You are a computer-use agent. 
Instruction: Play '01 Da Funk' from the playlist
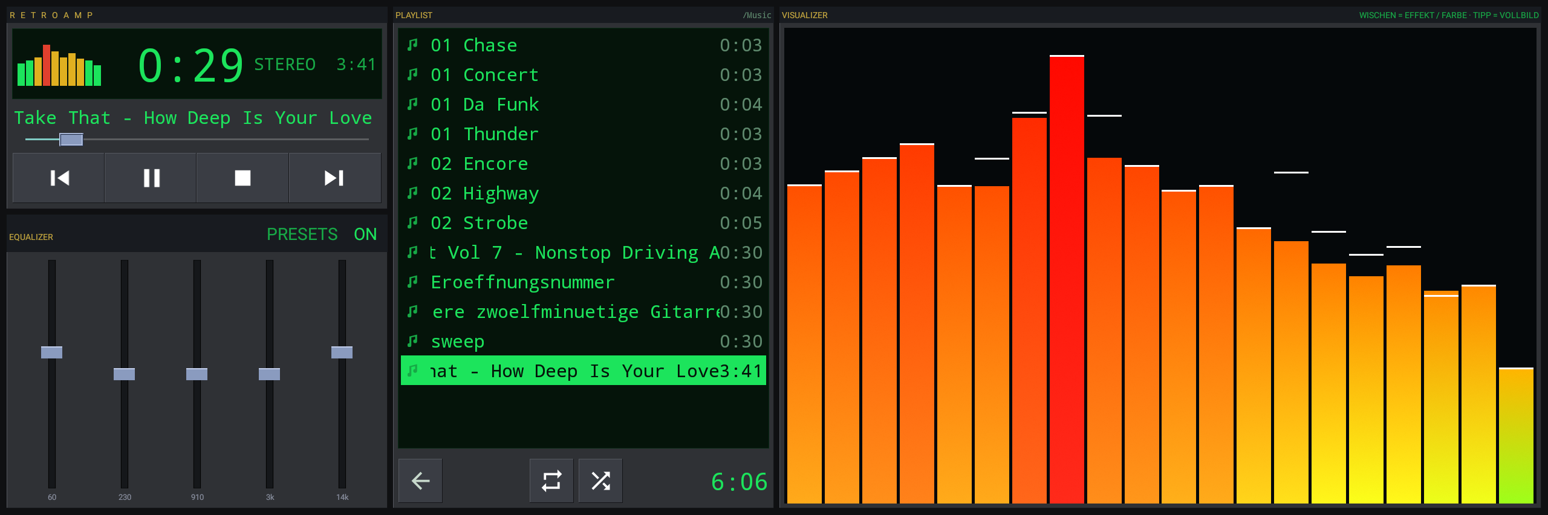pyautogui.click(x=584, y=105)
